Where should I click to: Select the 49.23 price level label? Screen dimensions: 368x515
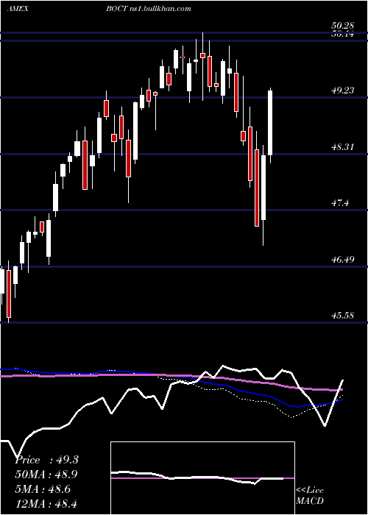[343, 90]
